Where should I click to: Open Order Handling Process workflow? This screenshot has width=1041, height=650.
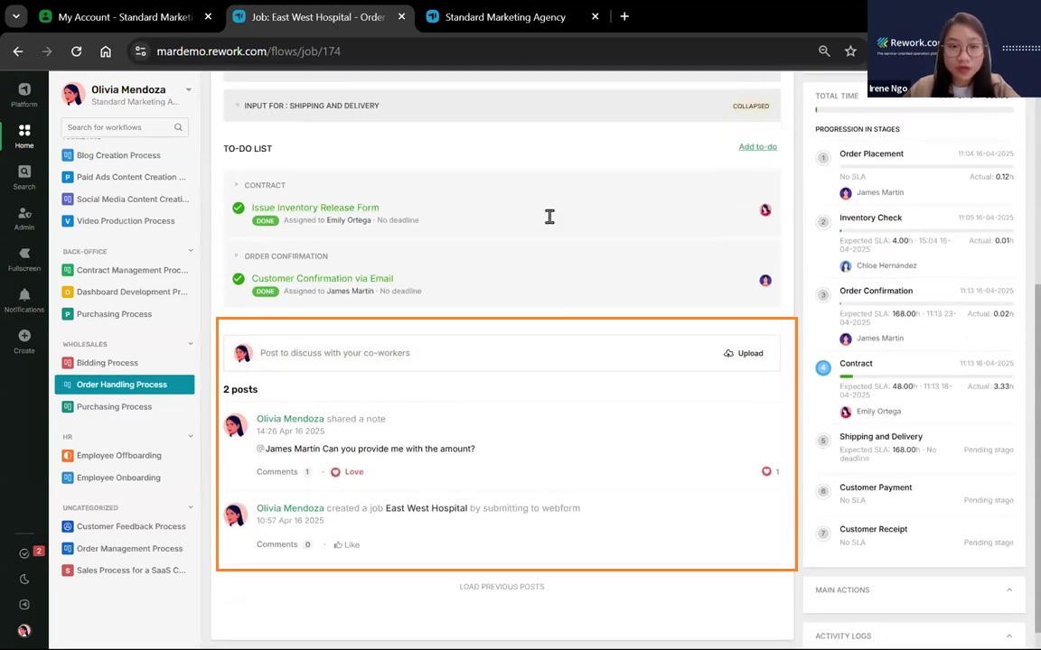click(x=125, y=385)
